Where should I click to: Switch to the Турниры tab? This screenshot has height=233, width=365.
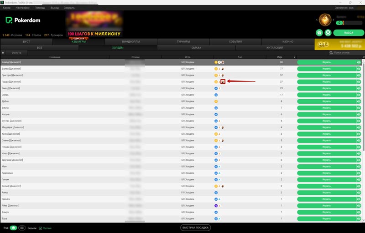coord(183,42)
